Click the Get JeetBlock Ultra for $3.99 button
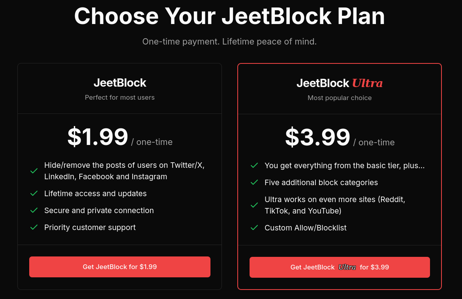Viewport: 462px width, 299px height. tap(340, 267)
